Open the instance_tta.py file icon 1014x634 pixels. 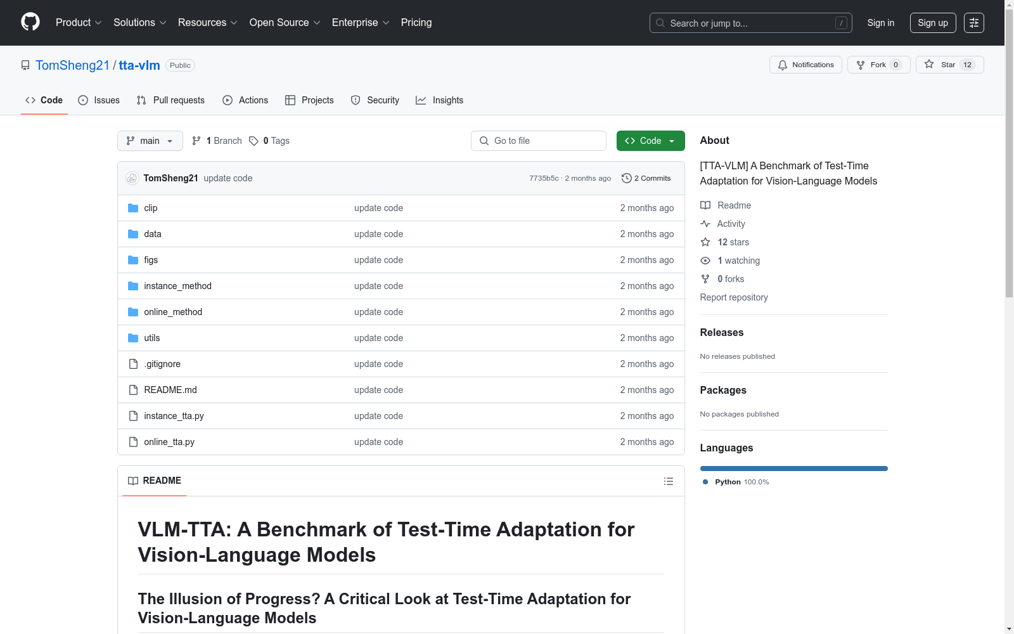click(x=133, y=416)
